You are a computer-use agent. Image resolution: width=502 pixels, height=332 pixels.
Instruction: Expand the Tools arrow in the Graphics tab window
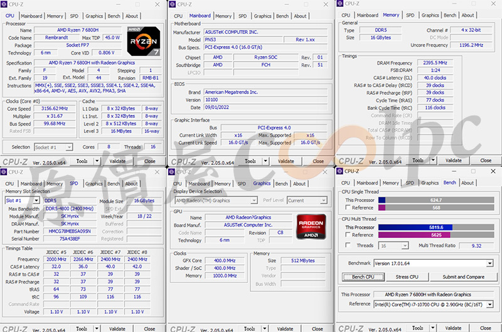pyautogui.click(x=265, y=328)
